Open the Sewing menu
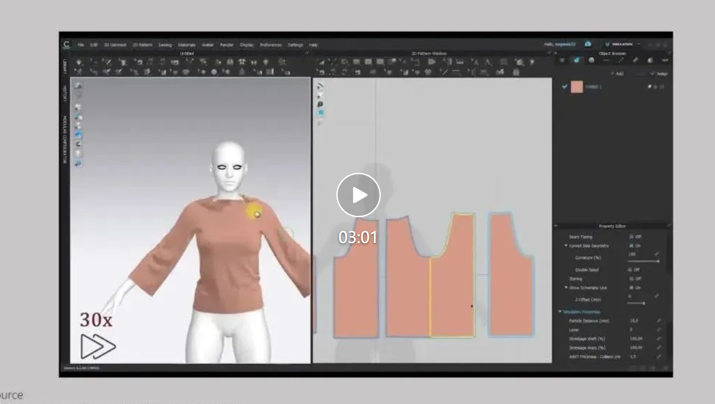The width and height of the screenshot is (715, 404). pos(165,45)
